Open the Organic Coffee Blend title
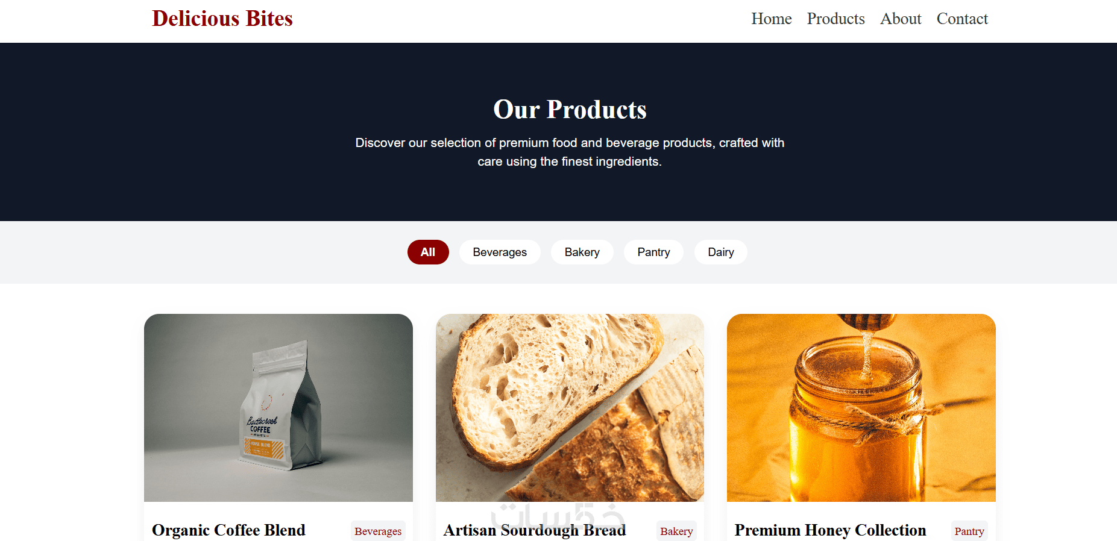 pyautogui.click(x=228, y=530)
